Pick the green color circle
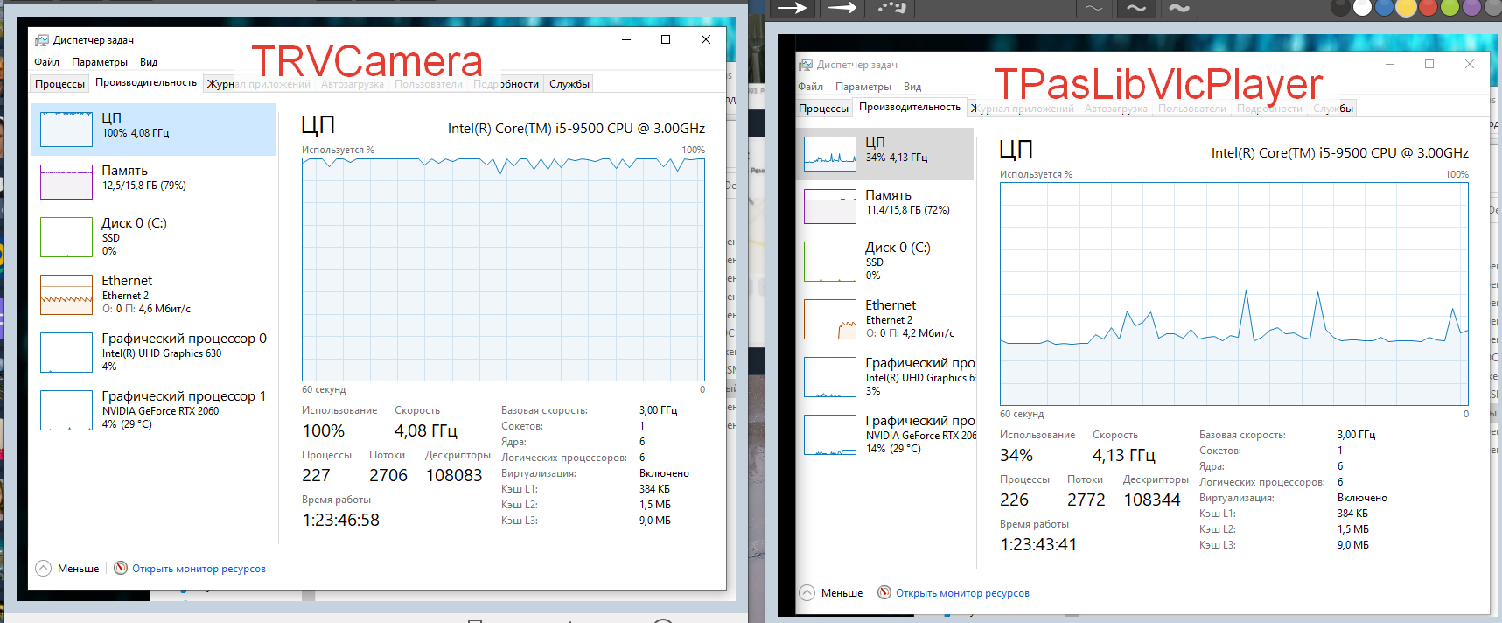The height and width of the screenshot is (623, 1502). point(1450,8)
